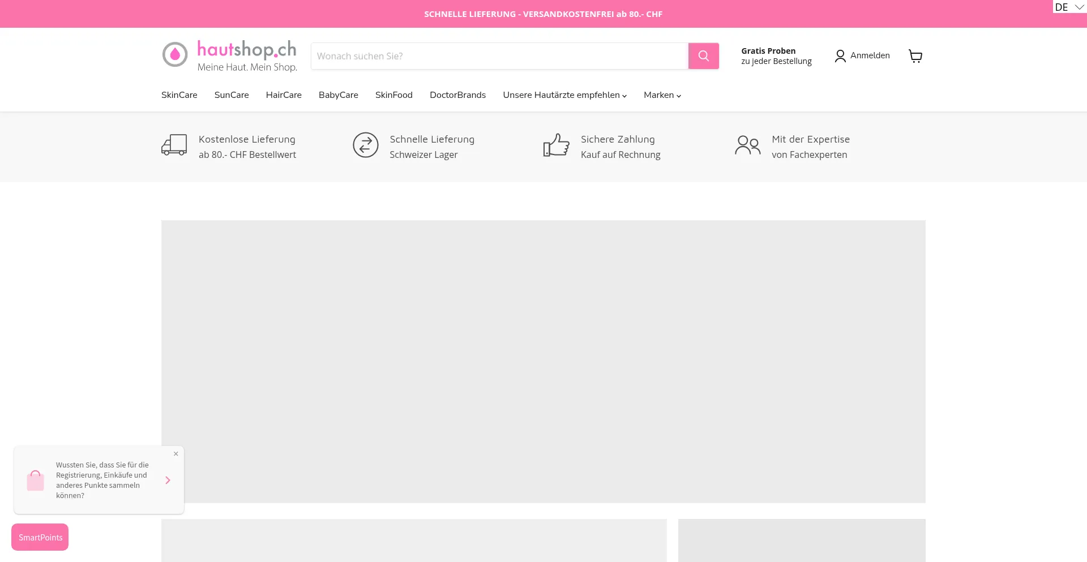Viewport: 1087px width, 562px height.
Task: Expand the Marken dropdown menu
Action: click(662, 95)
